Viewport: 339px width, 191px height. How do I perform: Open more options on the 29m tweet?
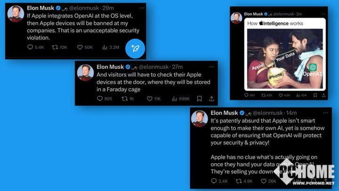click(x=142, y=8)
